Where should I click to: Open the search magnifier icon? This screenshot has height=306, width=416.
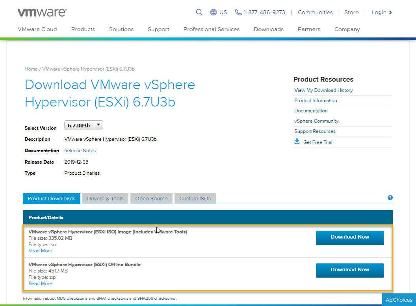(199, 12)
